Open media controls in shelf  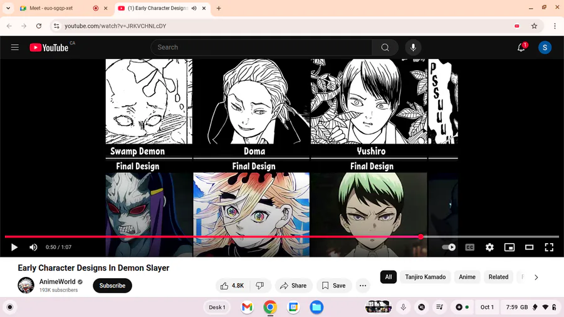pyautogui.click(x=439, y=308)
